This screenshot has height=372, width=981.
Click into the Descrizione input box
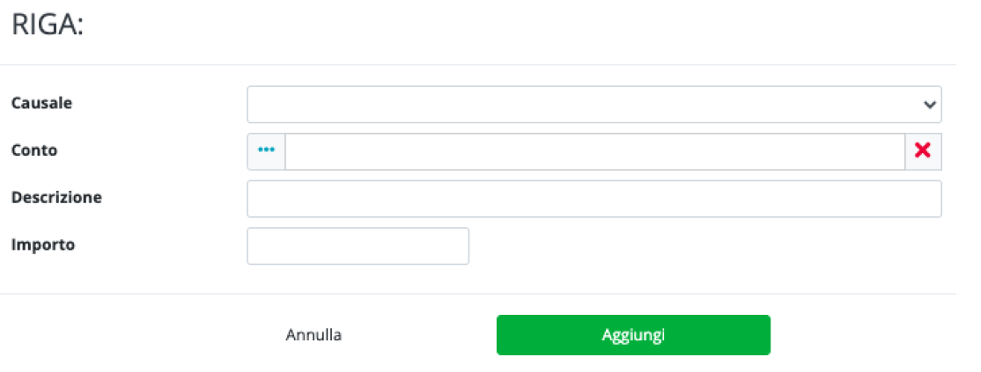pyautogui.click(x=594, y=199)
